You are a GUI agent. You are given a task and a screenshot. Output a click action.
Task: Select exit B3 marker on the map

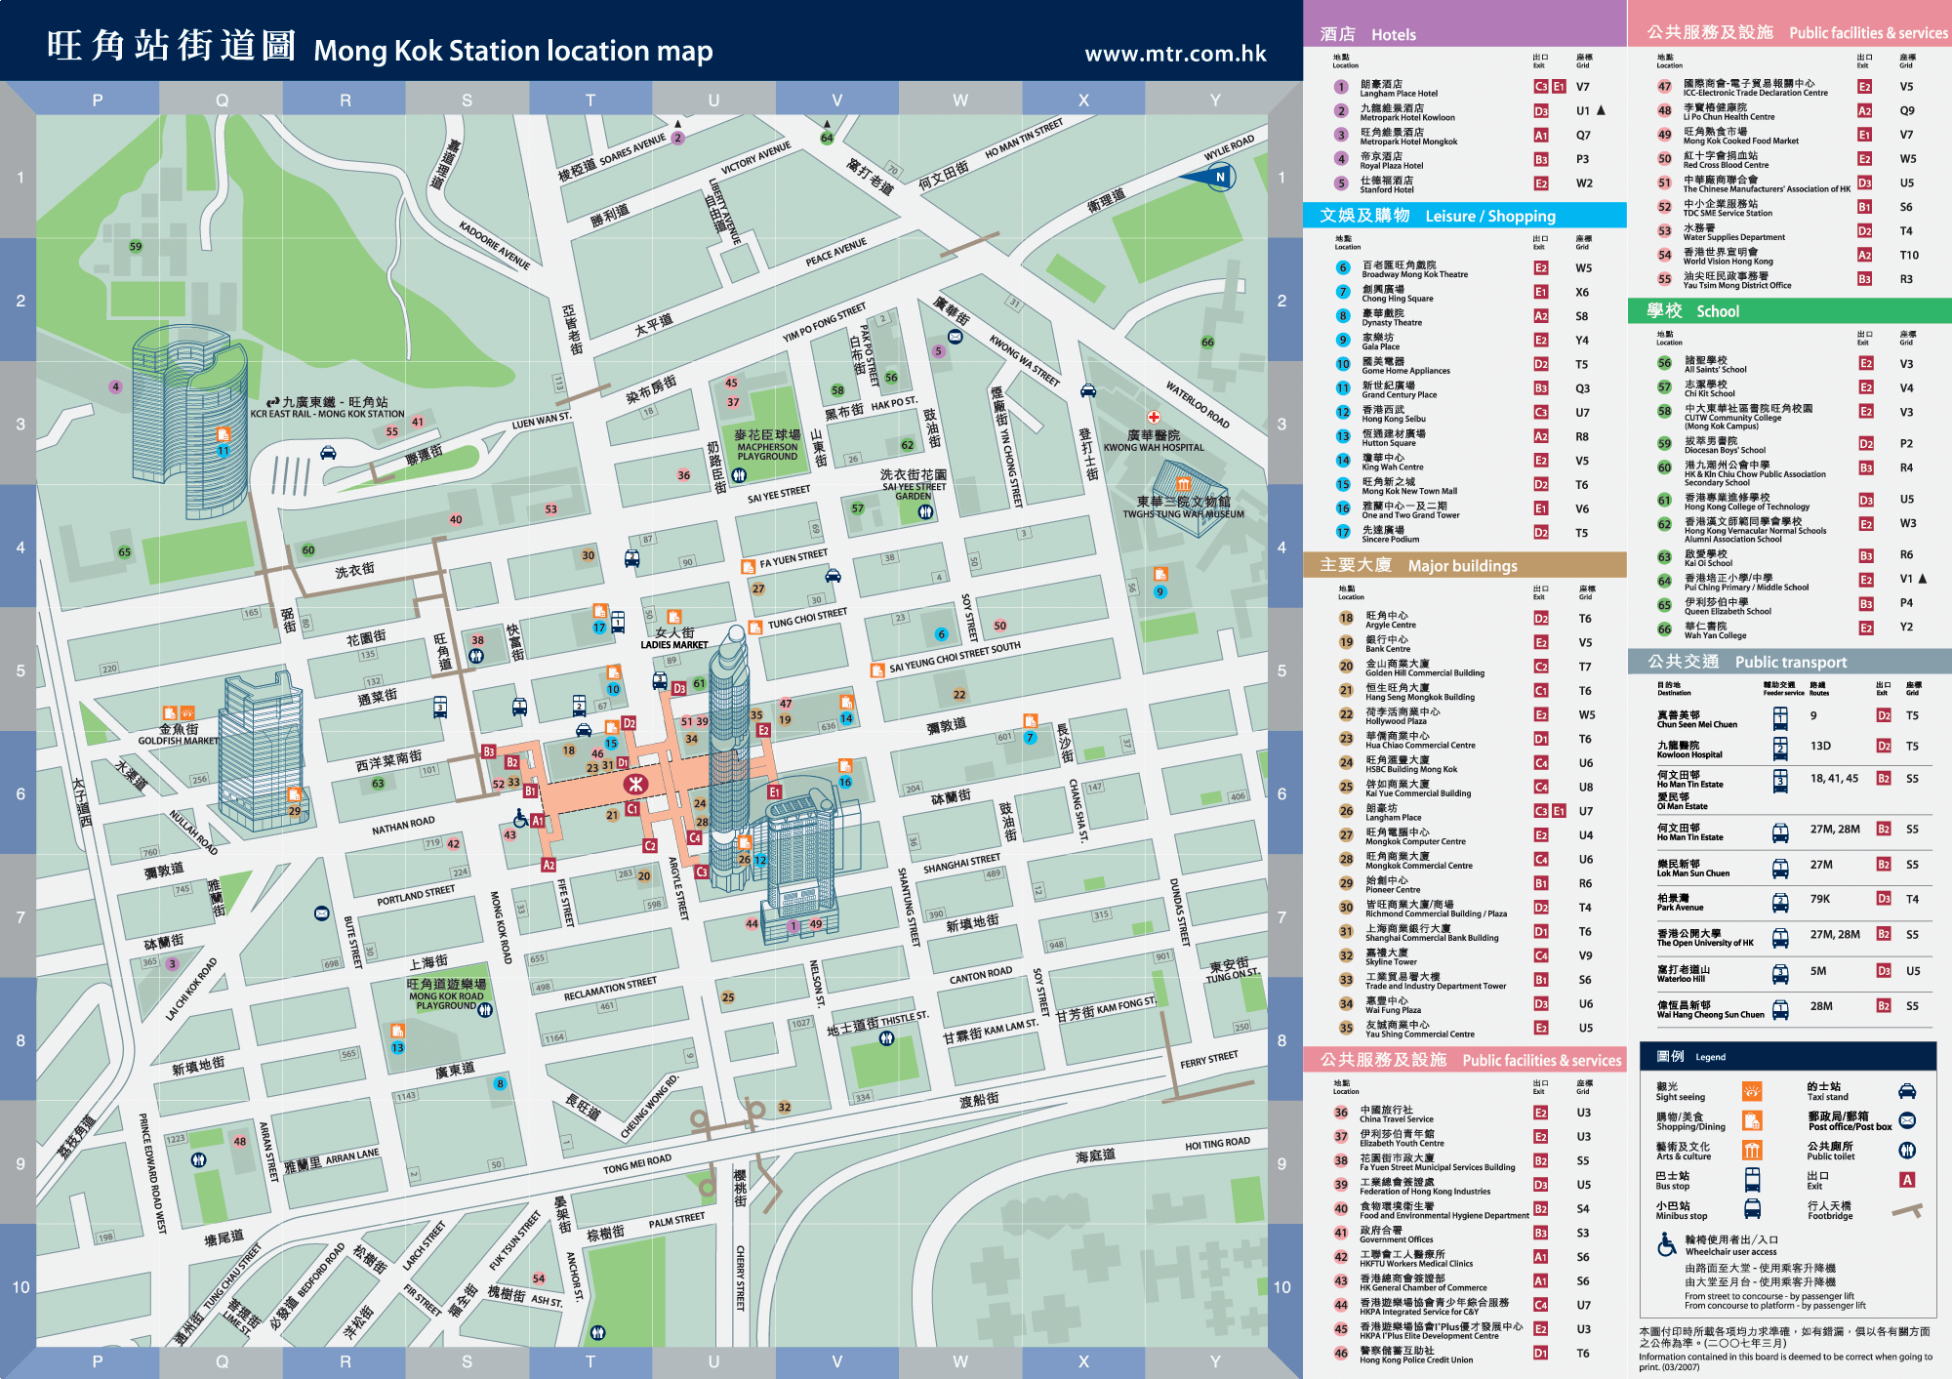[489, 751]
